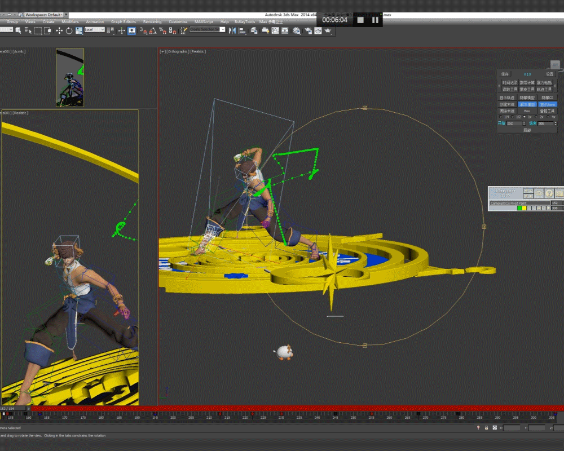This screenshot has height=451, width=564.
Task: Pause the screen recording
Action: tap(375, 20)
